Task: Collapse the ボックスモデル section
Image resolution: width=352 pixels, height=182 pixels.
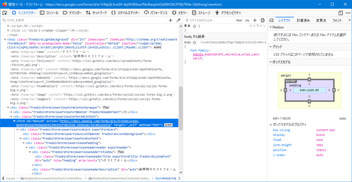Action: click(x=270, y=62)
